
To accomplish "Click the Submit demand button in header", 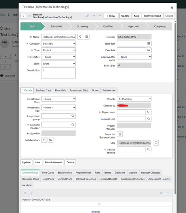I will pos(152,16).
